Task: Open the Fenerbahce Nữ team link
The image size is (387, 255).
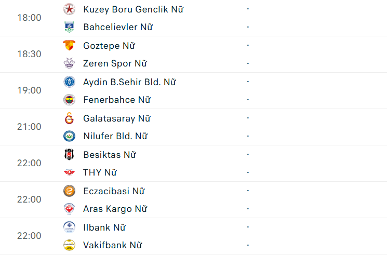Action: click(x=116, y=100)
